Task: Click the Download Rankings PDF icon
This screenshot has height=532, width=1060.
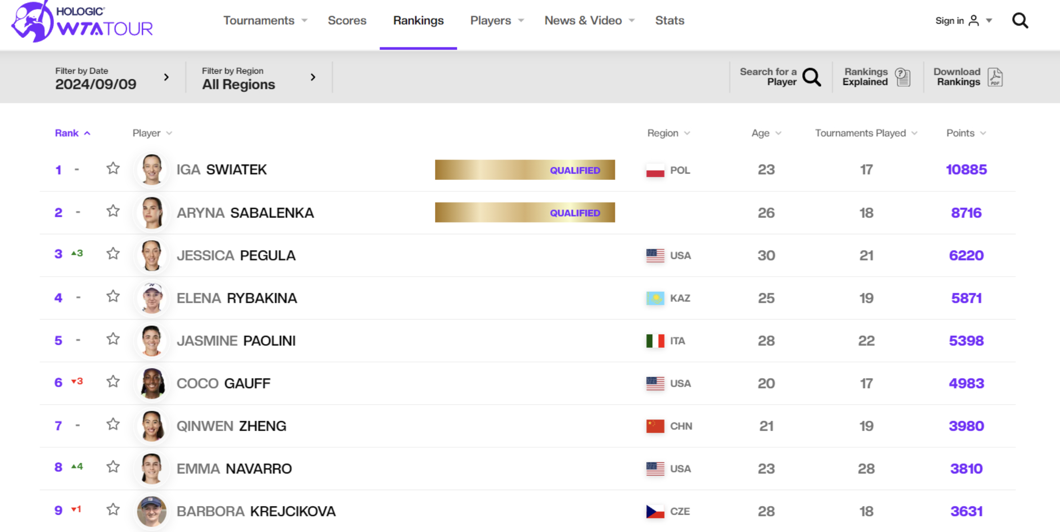Action: (x=995, y=77)
